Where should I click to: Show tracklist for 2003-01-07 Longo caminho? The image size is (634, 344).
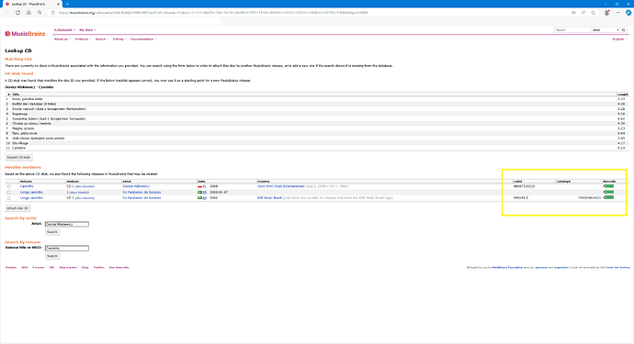(79, 193)
